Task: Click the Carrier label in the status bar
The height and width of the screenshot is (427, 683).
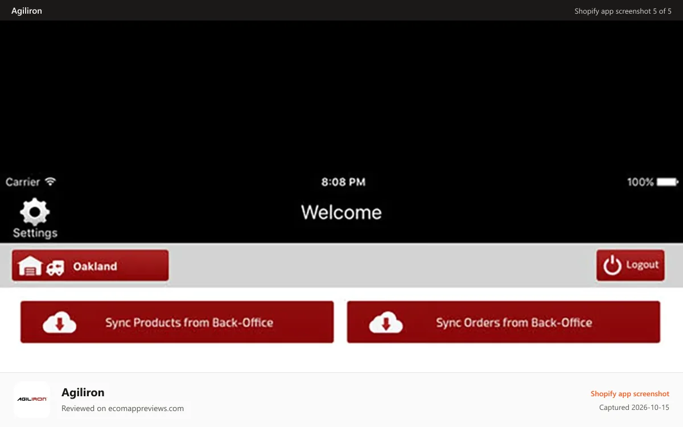Action: pyautogui.click(x=23, y=182)
